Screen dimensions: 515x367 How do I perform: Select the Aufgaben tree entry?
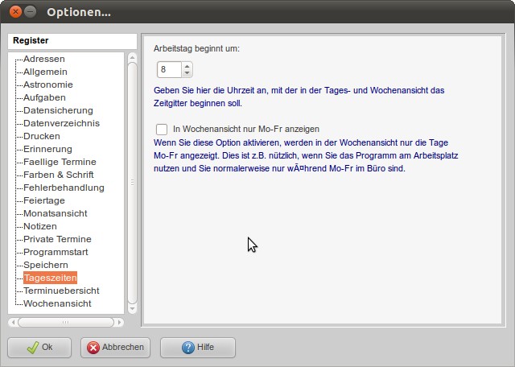pos(44,97)
